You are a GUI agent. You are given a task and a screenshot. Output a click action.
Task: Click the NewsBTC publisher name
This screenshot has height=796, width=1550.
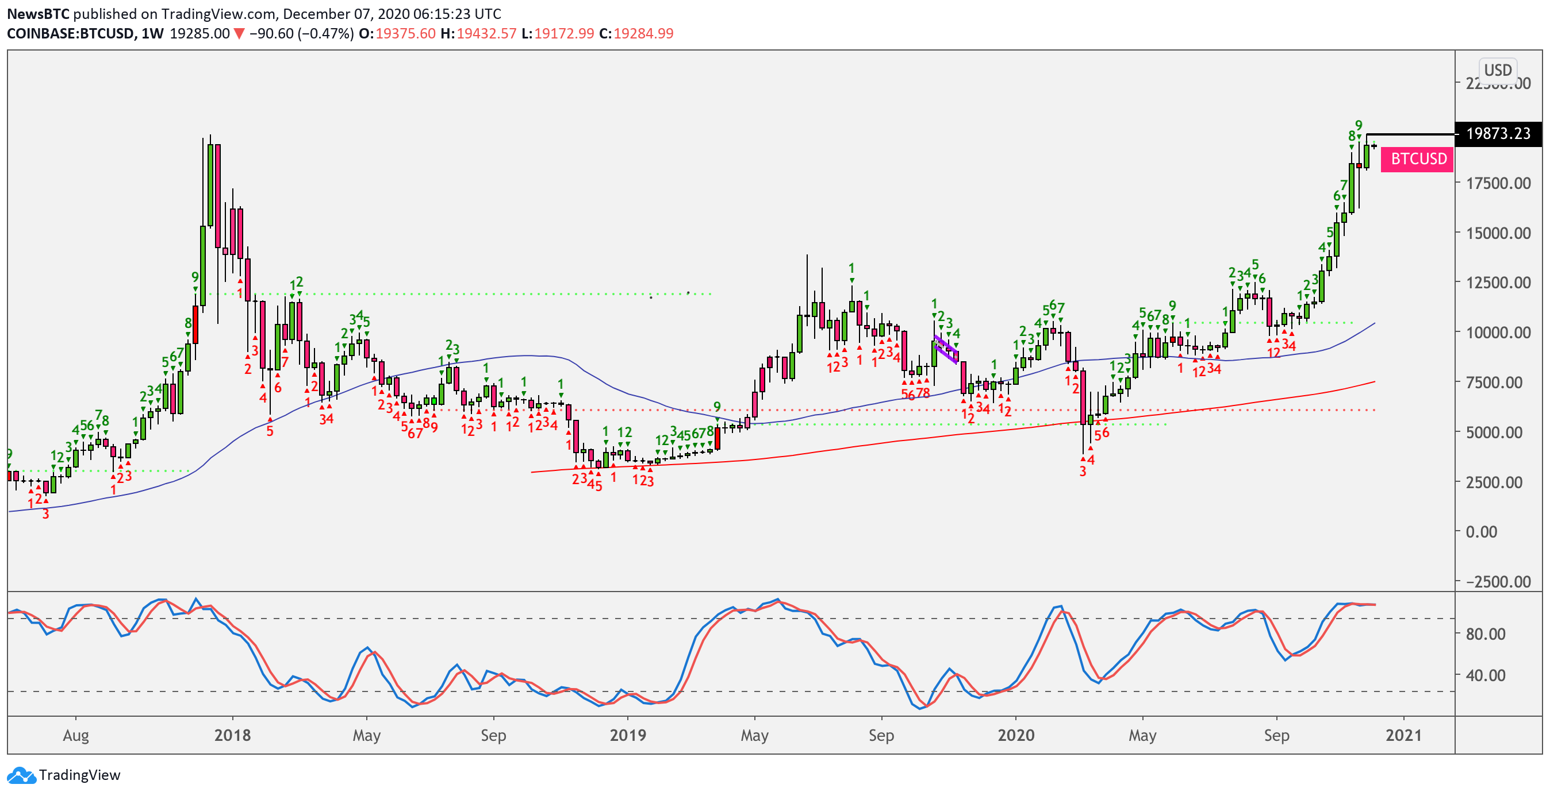[x=38, y=13]
